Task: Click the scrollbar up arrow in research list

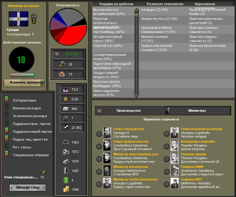Action: click(x=137, y=10)
